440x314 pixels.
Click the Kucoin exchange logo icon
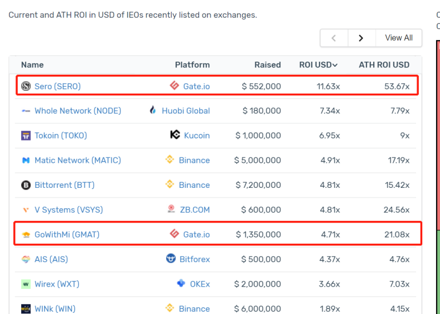pyautogui.click(x=175, y=135)
